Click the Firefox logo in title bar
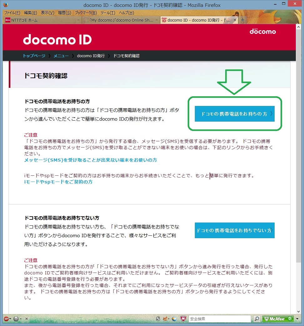Viewport: 304px width, 326px height. coord(6,5)
